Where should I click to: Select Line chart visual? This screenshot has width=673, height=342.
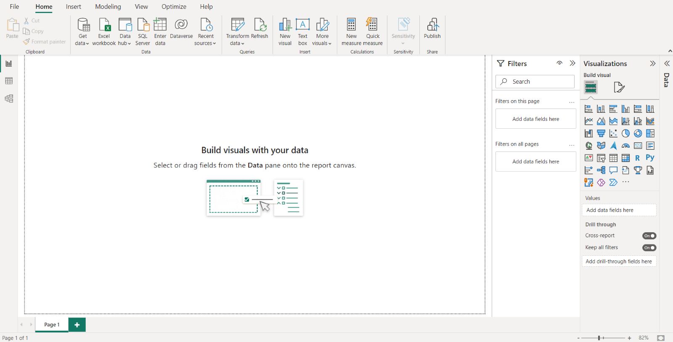(589, 121)
